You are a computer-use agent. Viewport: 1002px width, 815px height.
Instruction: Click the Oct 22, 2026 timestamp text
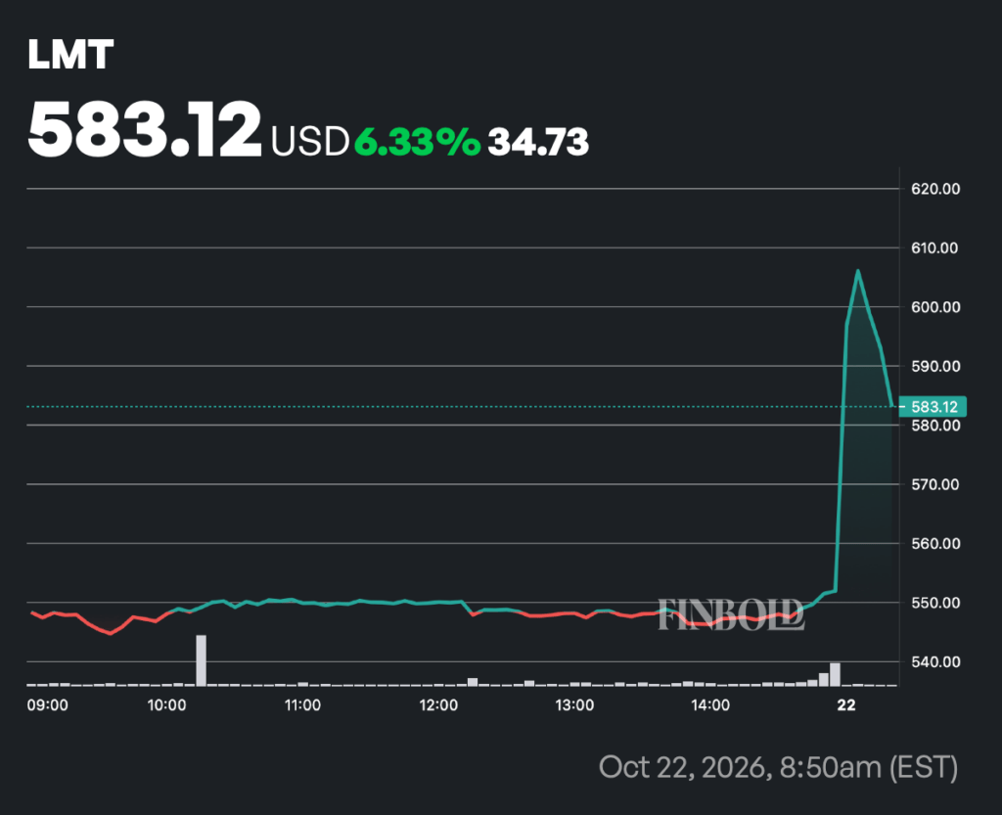(778, 767)
